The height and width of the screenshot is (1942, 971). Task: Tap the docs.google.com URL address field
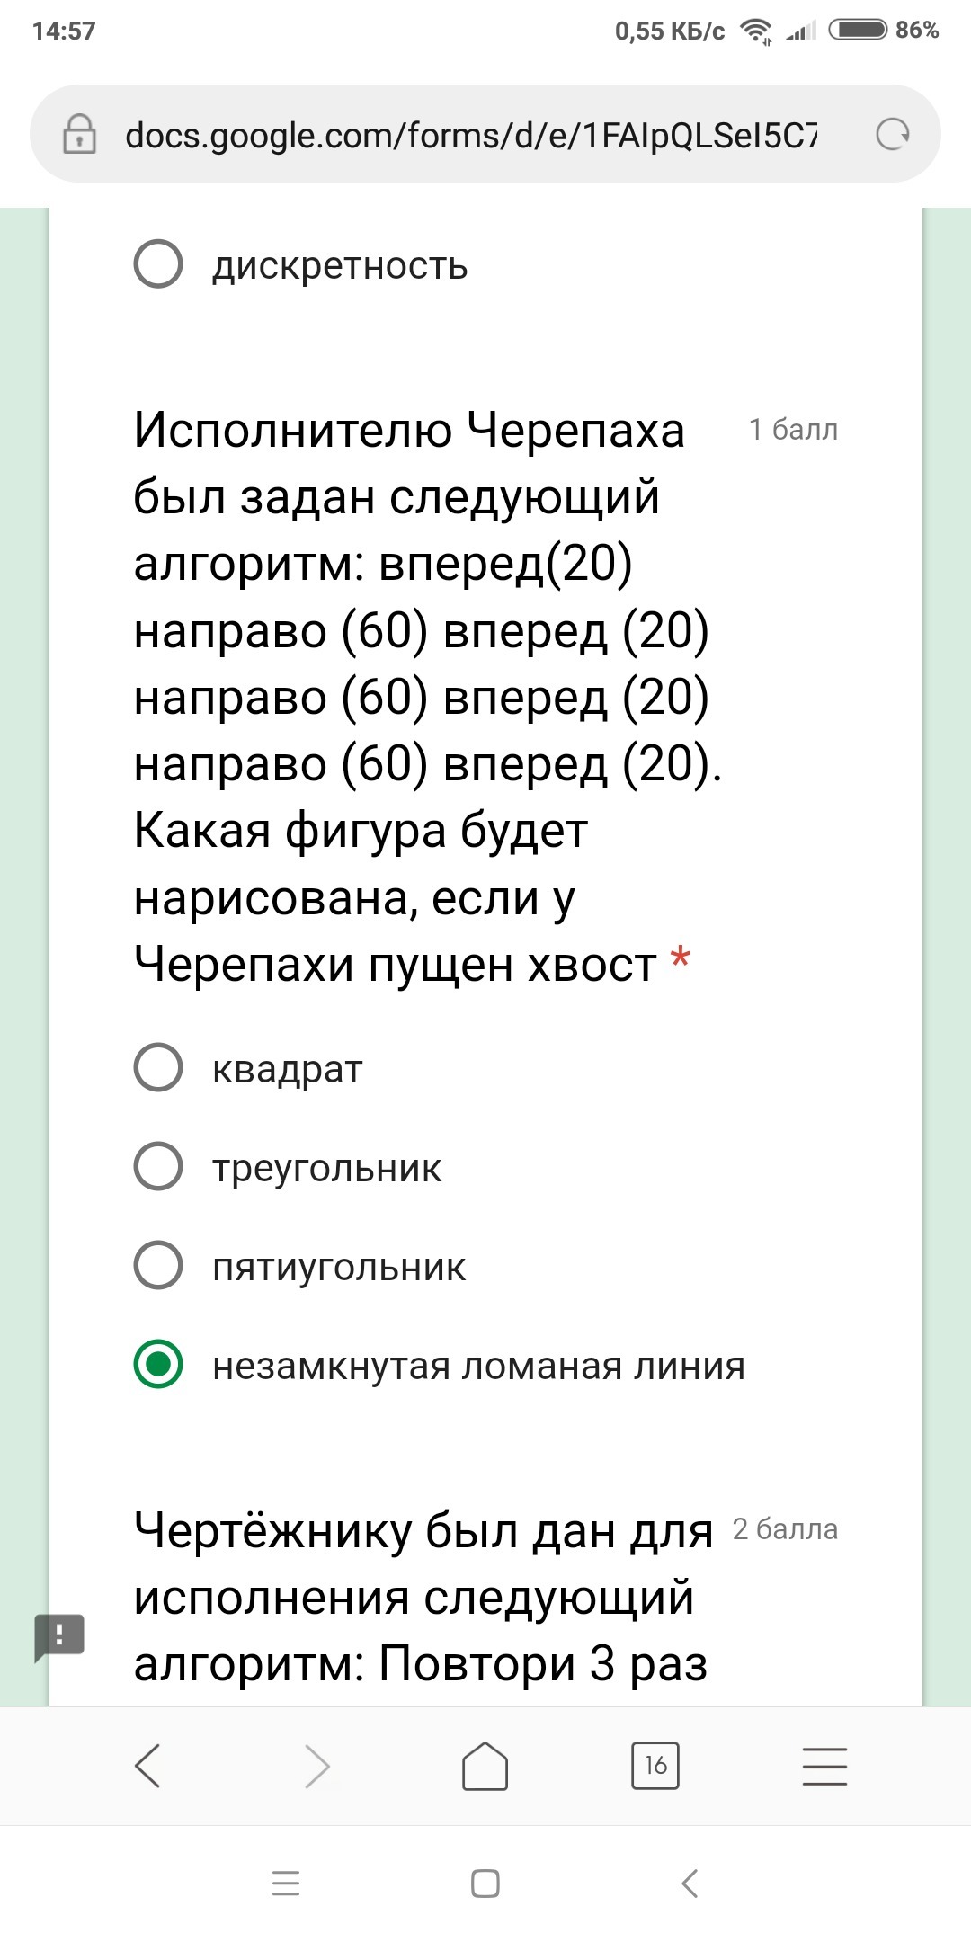click(x=471, y=135)
